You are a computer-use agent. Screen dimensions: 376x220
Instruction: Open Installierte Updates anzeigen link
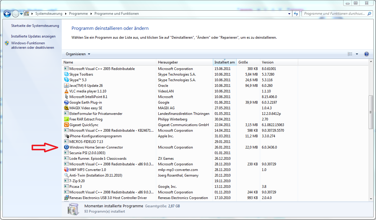tap(33, 36)
